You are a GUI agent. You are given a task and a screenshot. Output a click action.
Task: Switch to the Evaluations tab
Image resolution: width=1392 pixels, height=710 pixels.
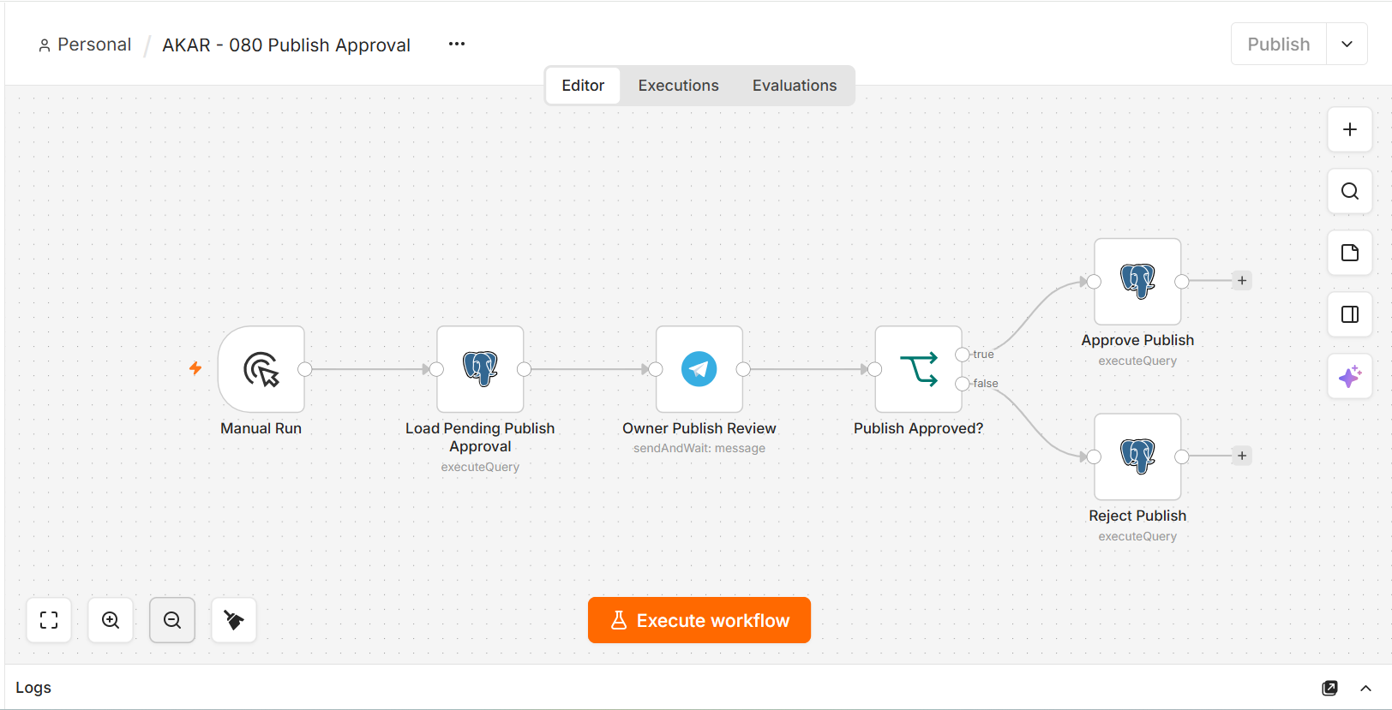(795, 86)
